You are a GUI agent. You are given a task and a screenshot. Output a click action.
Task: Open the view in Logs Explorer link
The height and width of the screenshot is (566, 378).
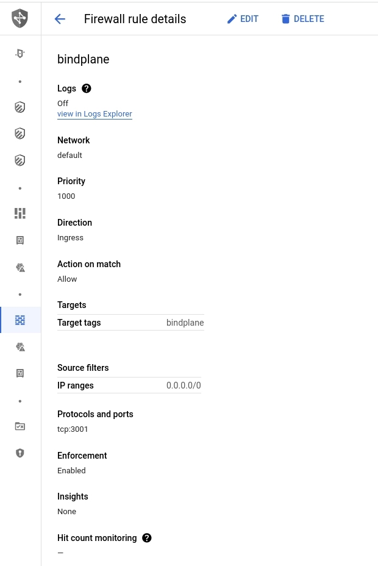pyautogui.click(x=94, y=114)
